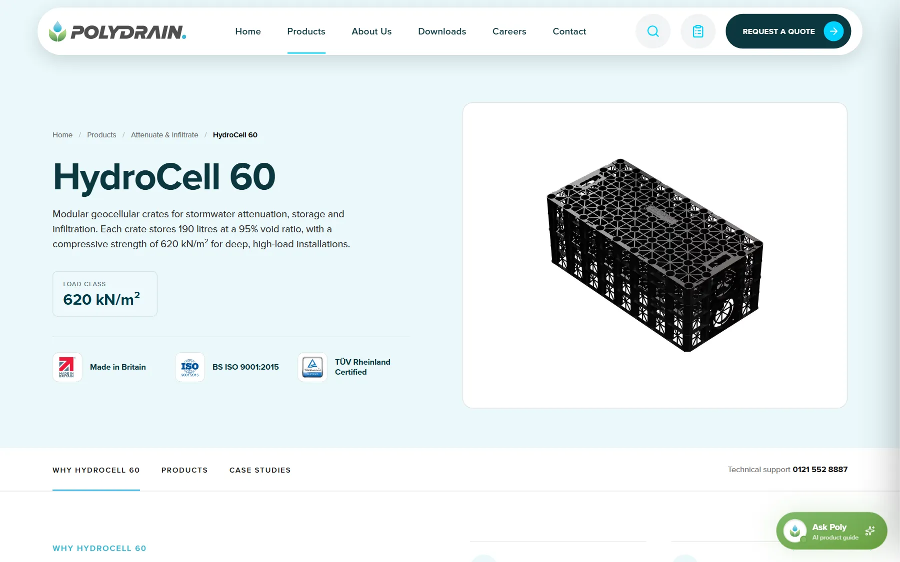
Task: Open the search icon in header
Action: click(653, 31)
